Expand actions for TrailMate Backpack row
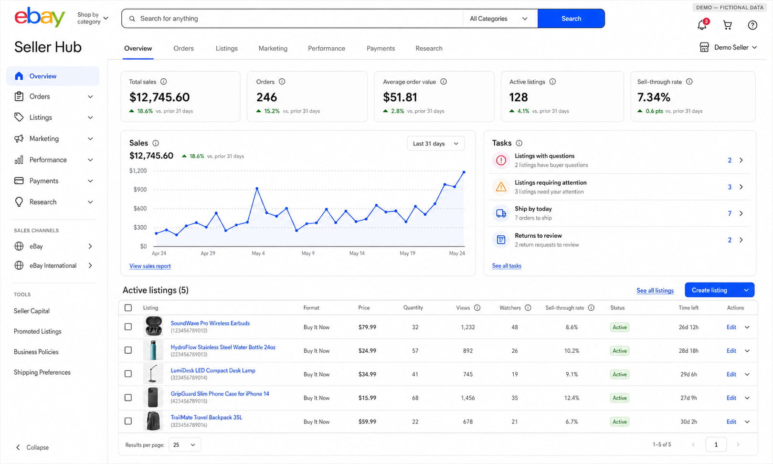Image resolution: width=773 pixels, height=464 pixels. (747, 422)
